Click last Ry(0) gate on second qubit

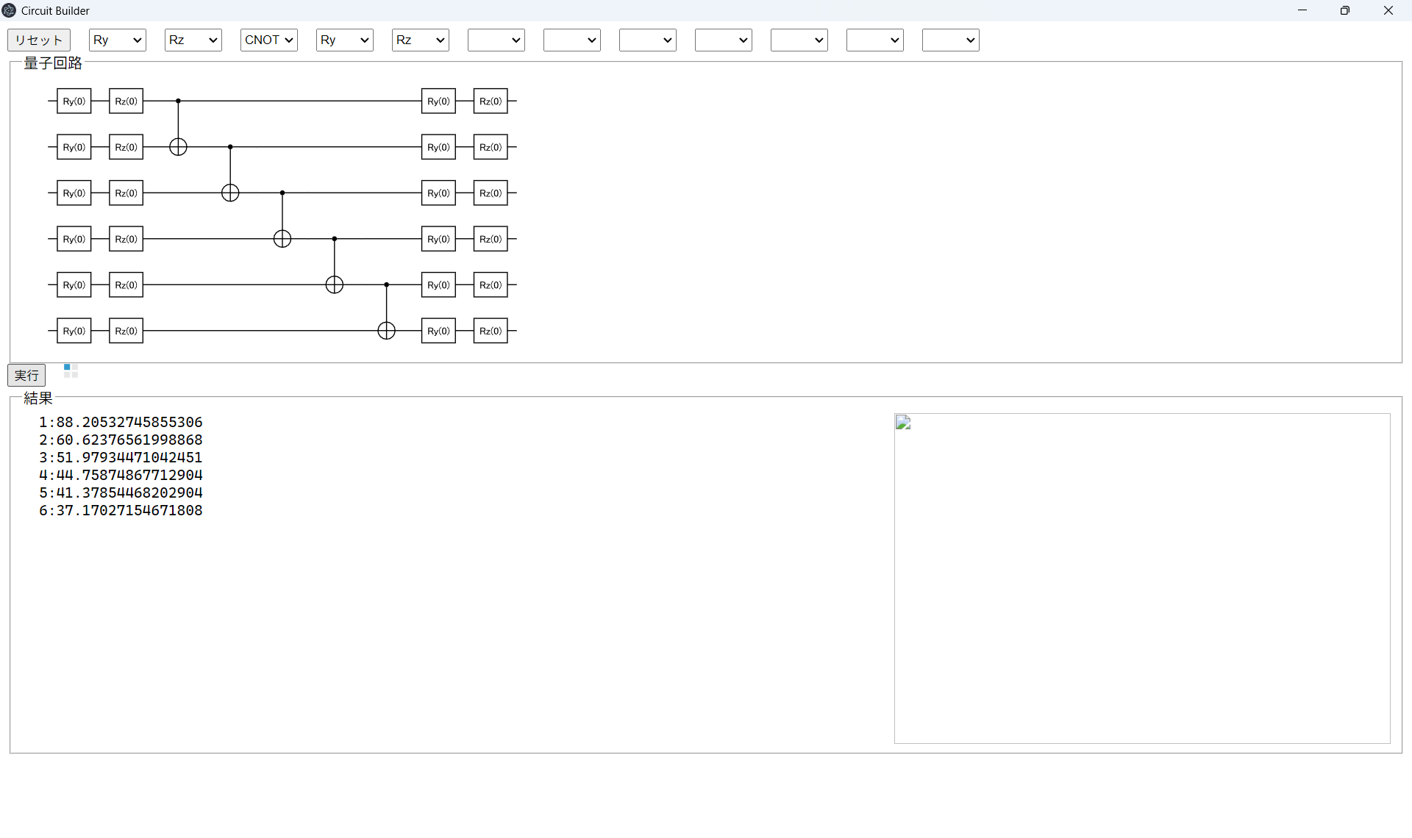coord(439,147)
